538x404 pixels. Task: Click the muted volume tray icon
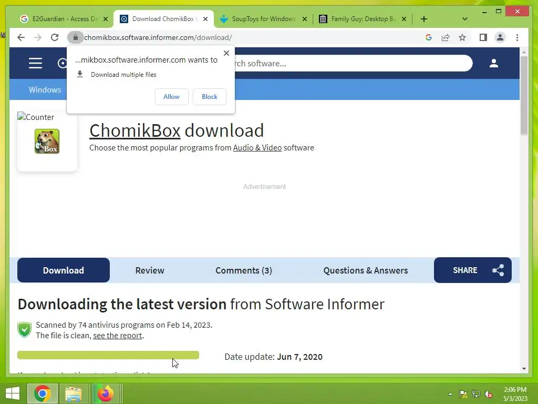489,394
